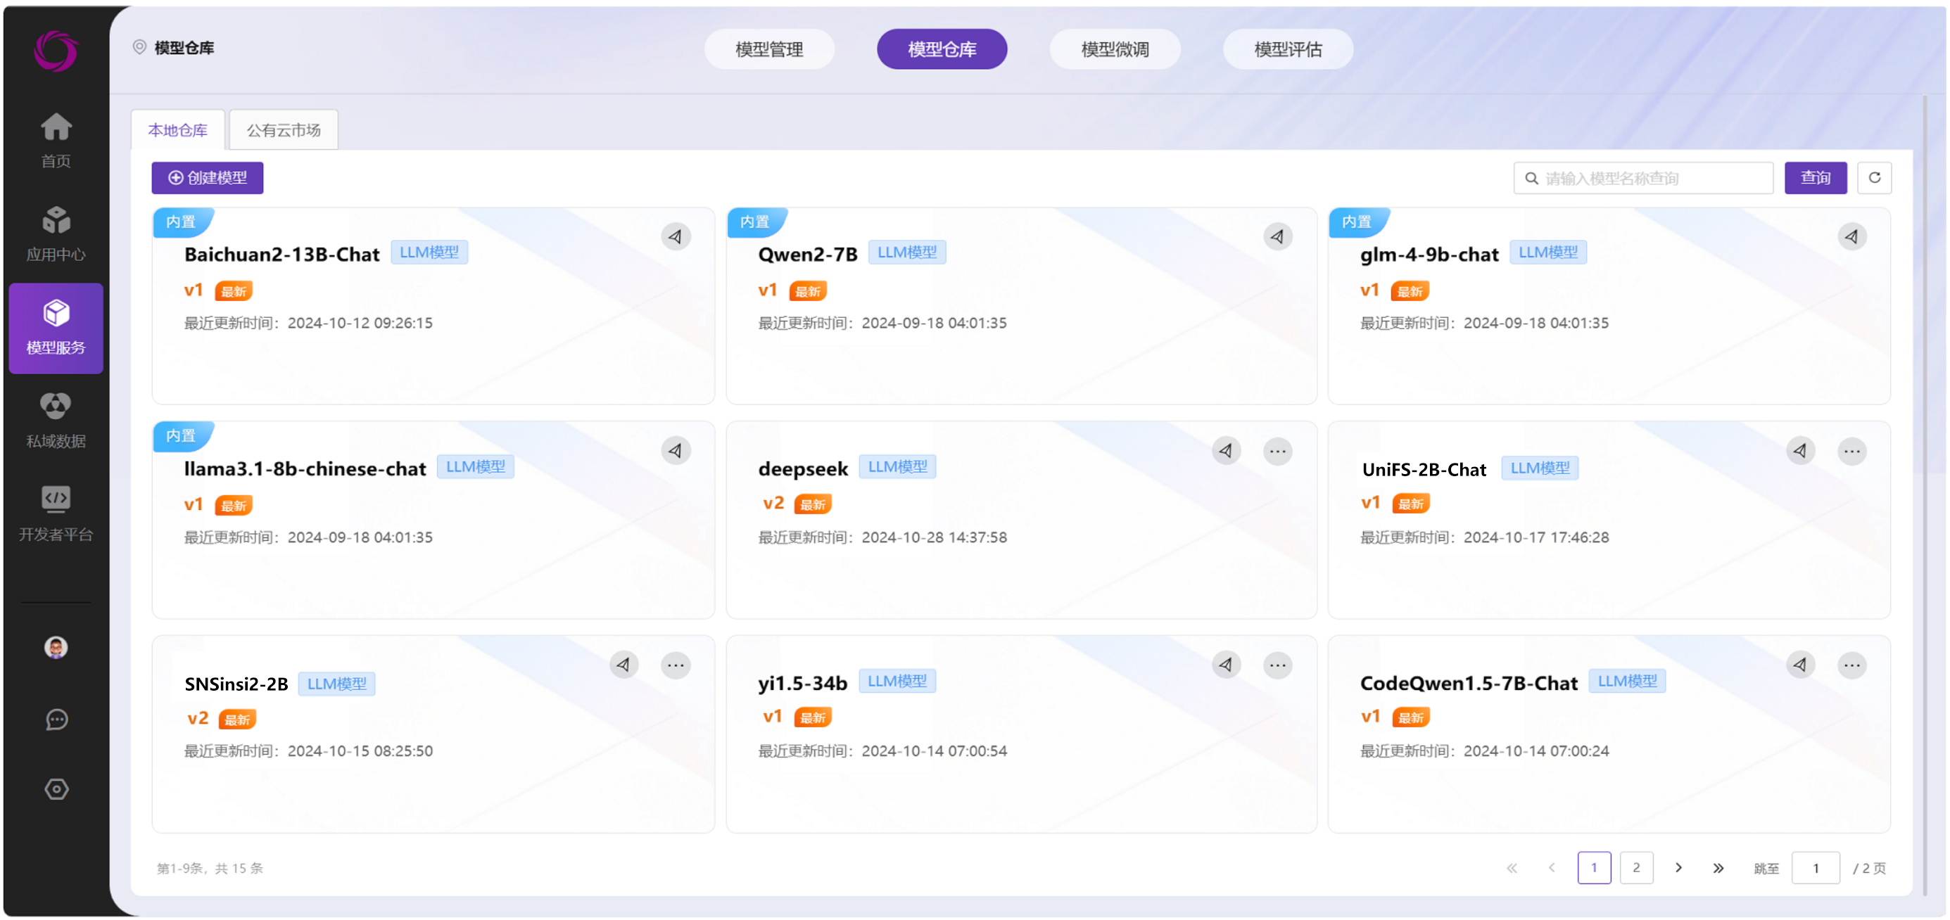This screenshot has width=1950, height=920.
Task: Open more options on UniFS-2B-Chat card
Action: [x=1851, y=451]
